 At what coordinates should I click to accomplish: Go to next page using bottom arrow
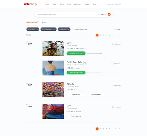click(119, 129)
